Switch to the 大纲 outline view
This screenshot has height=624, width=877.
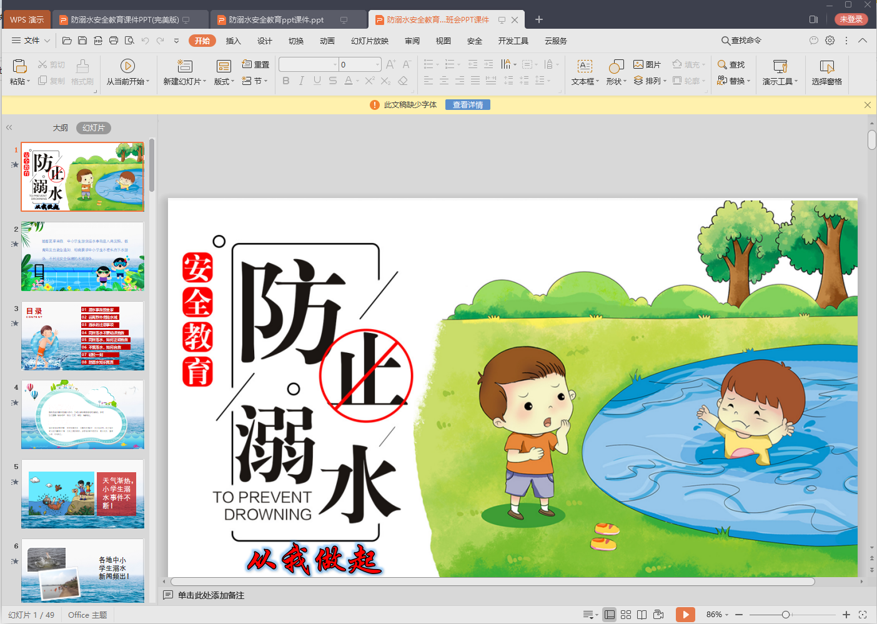[60, 127]
